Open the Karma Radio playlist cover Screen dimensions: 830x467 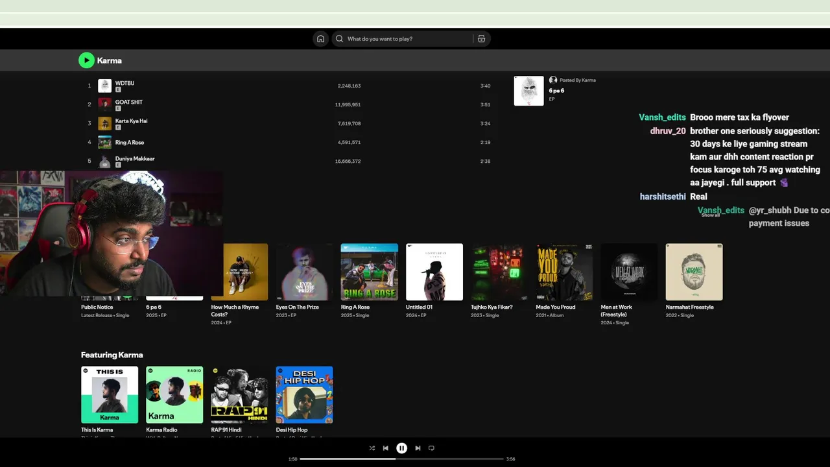[174, 395]
